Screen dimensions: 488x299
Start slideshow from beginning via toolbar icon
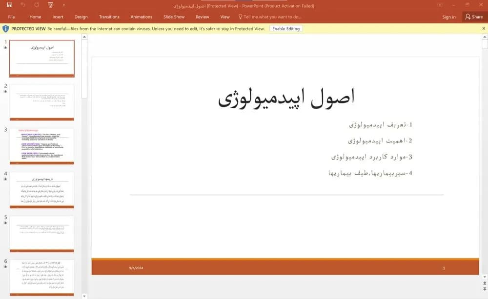(50, 5)
